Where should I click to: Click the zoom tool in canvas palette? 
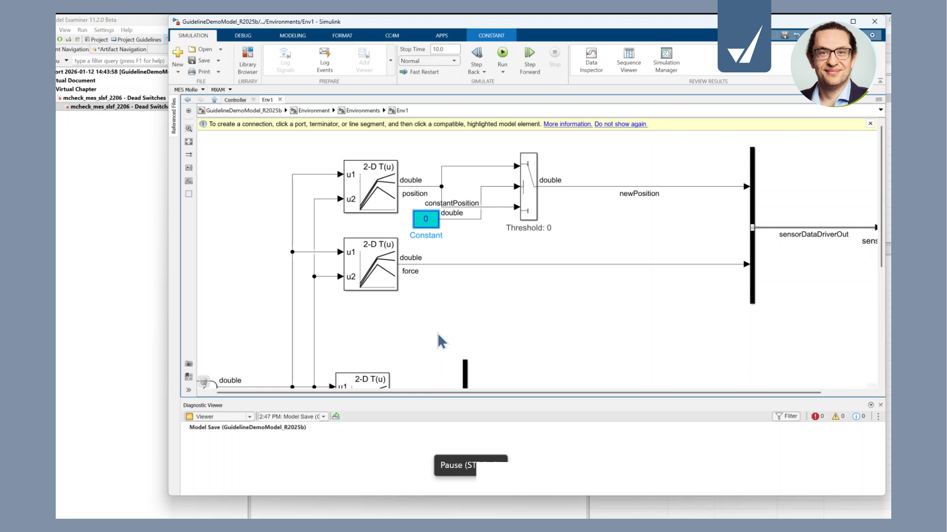tap(188, 129)
